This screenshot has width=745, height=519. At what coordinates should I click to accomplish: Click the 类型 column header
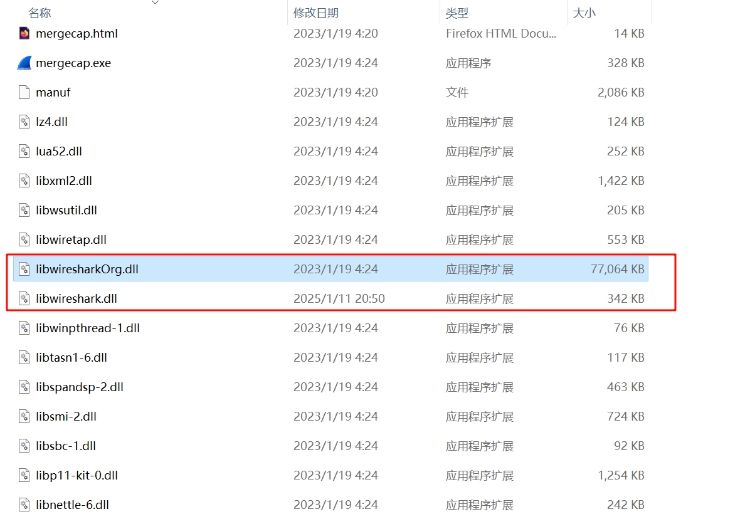point(457,13)
